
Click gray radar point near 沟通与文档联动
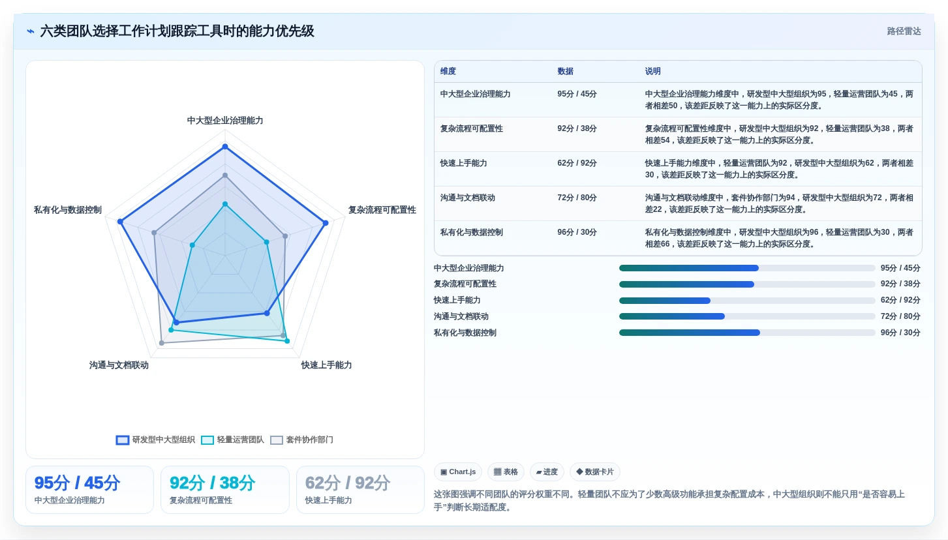coord(162,342)
